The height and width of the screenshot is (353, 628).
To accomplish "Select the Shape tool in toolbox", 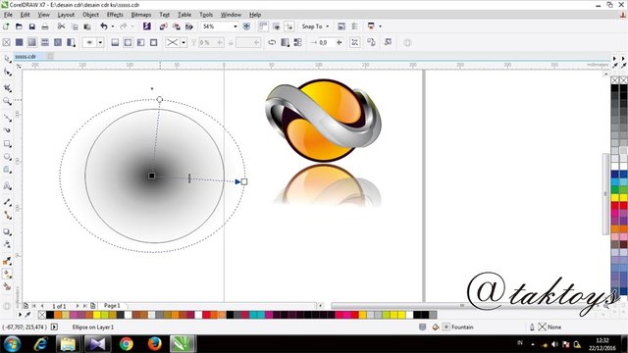I will point(7,72).
